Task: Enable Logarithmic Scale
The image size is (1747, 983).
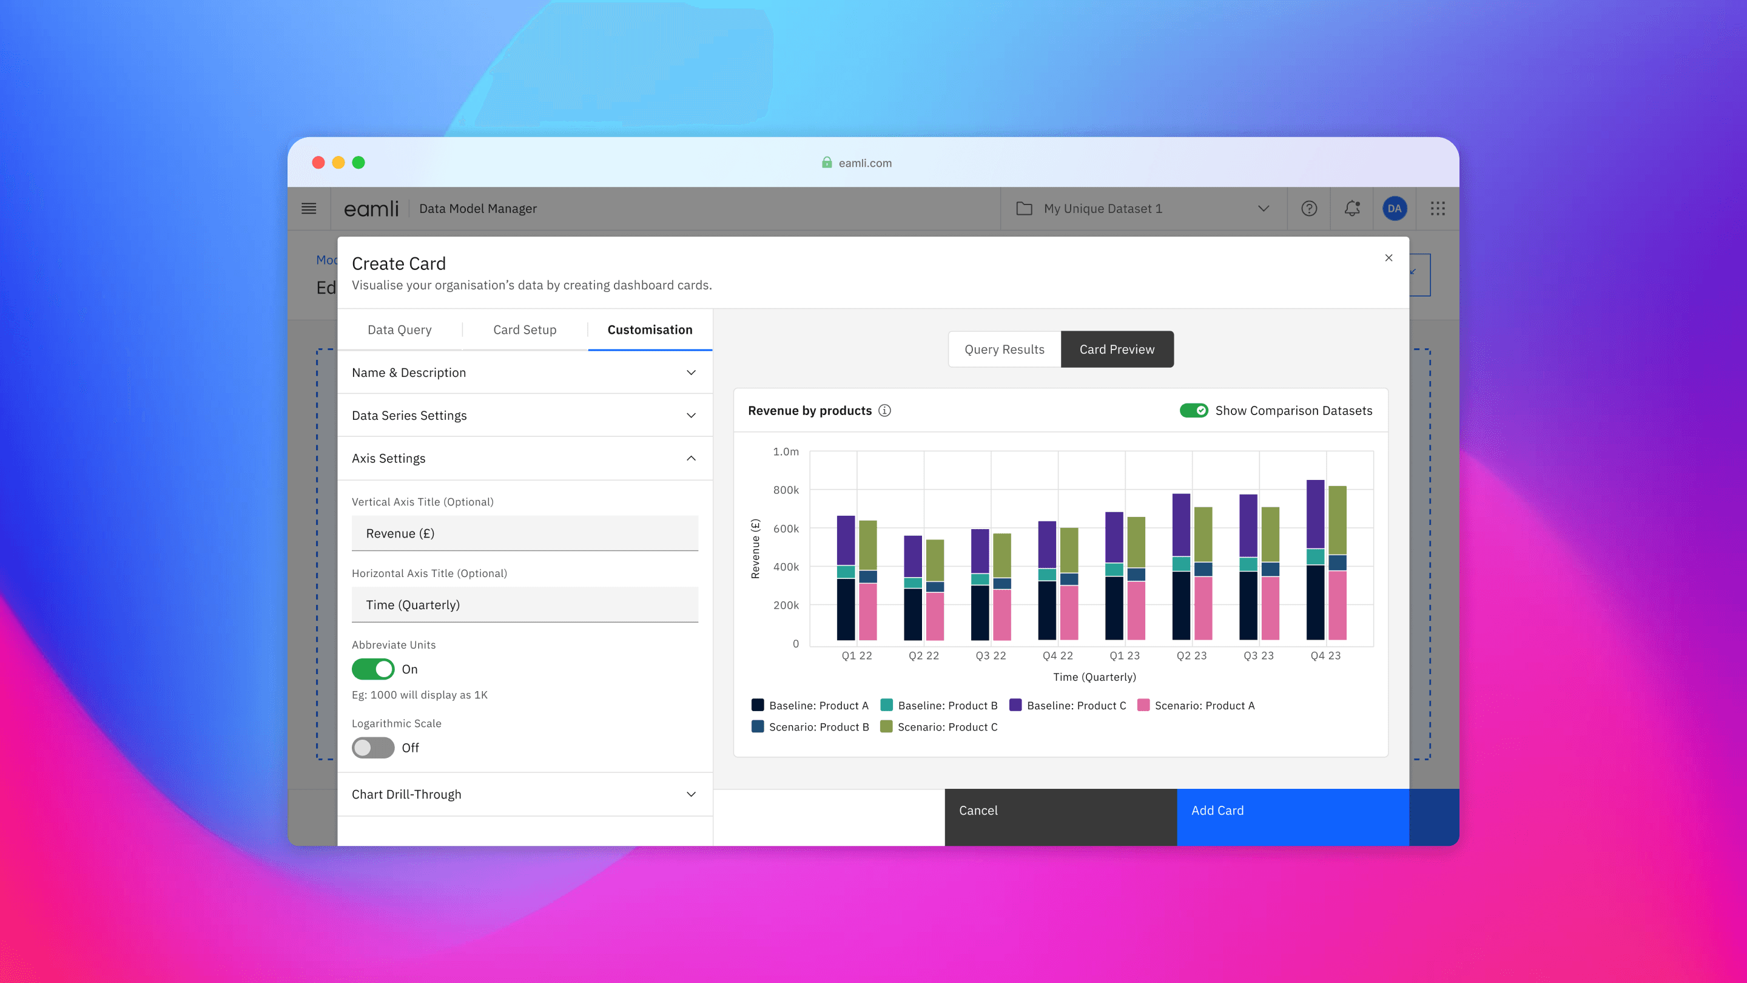Action: [372, 748]
